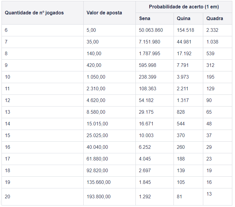Click the Quina value 370 cell
This screenshot has height=207, width=235.
click(x=188, y=136)
